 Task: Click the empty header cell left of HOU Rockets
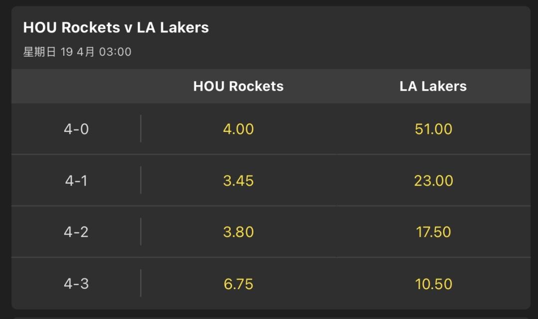[x=76, y=86]
